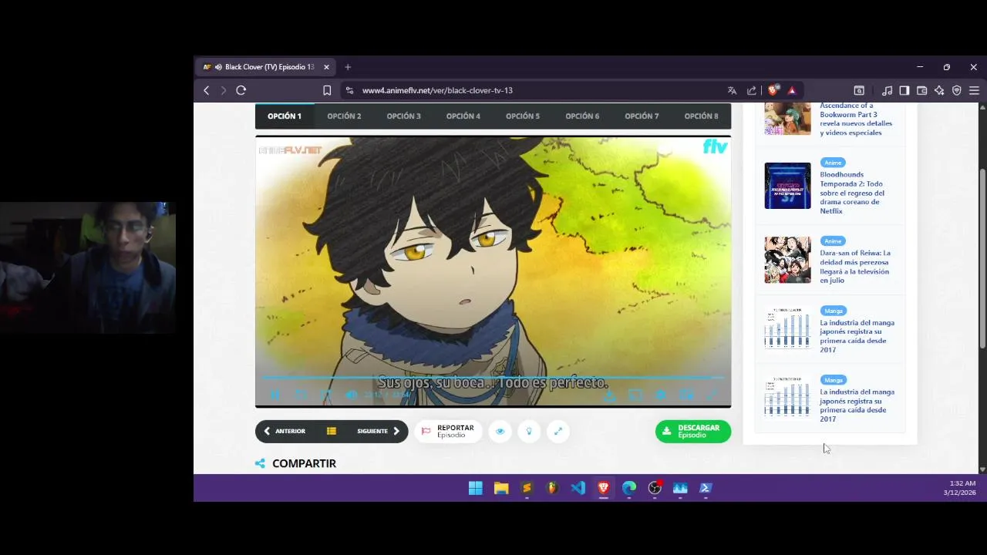987x555 pixels.
Task: Open the Brave Shields lion icon
Action: 773,90
